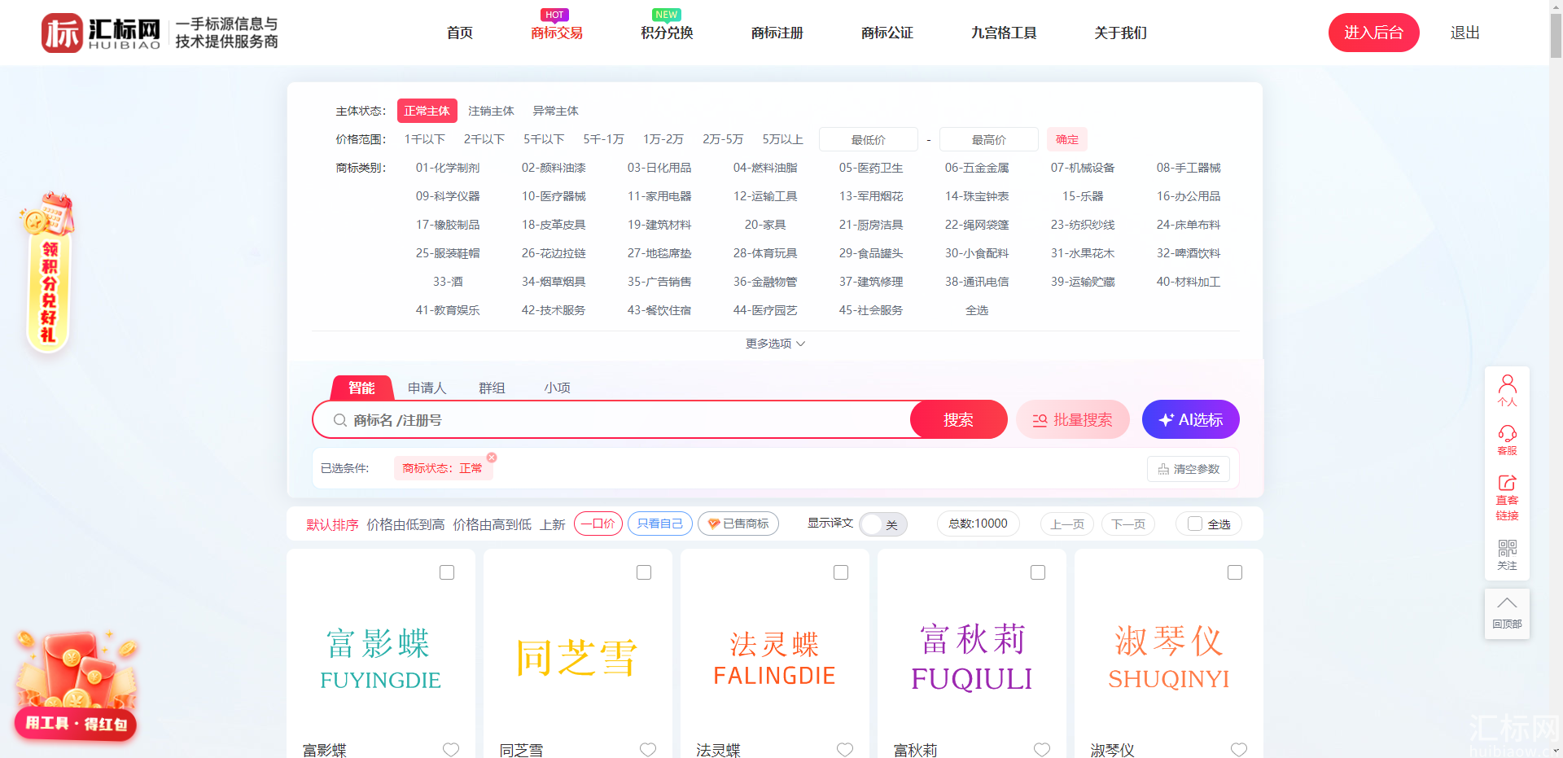Filter by category 25-服装鞋帽

point(448,253)
